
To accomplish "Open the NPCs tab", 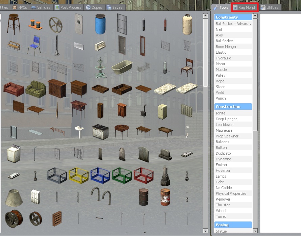I will pos(20,7).
